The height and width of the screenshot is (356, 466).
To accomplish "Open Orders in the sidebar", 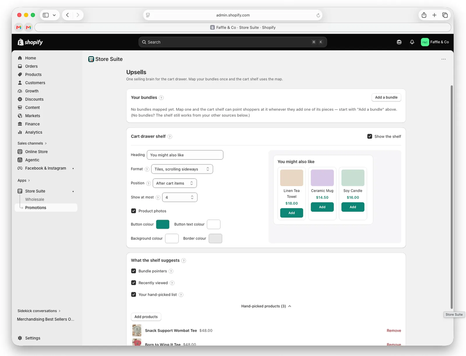I will (31, 66).
